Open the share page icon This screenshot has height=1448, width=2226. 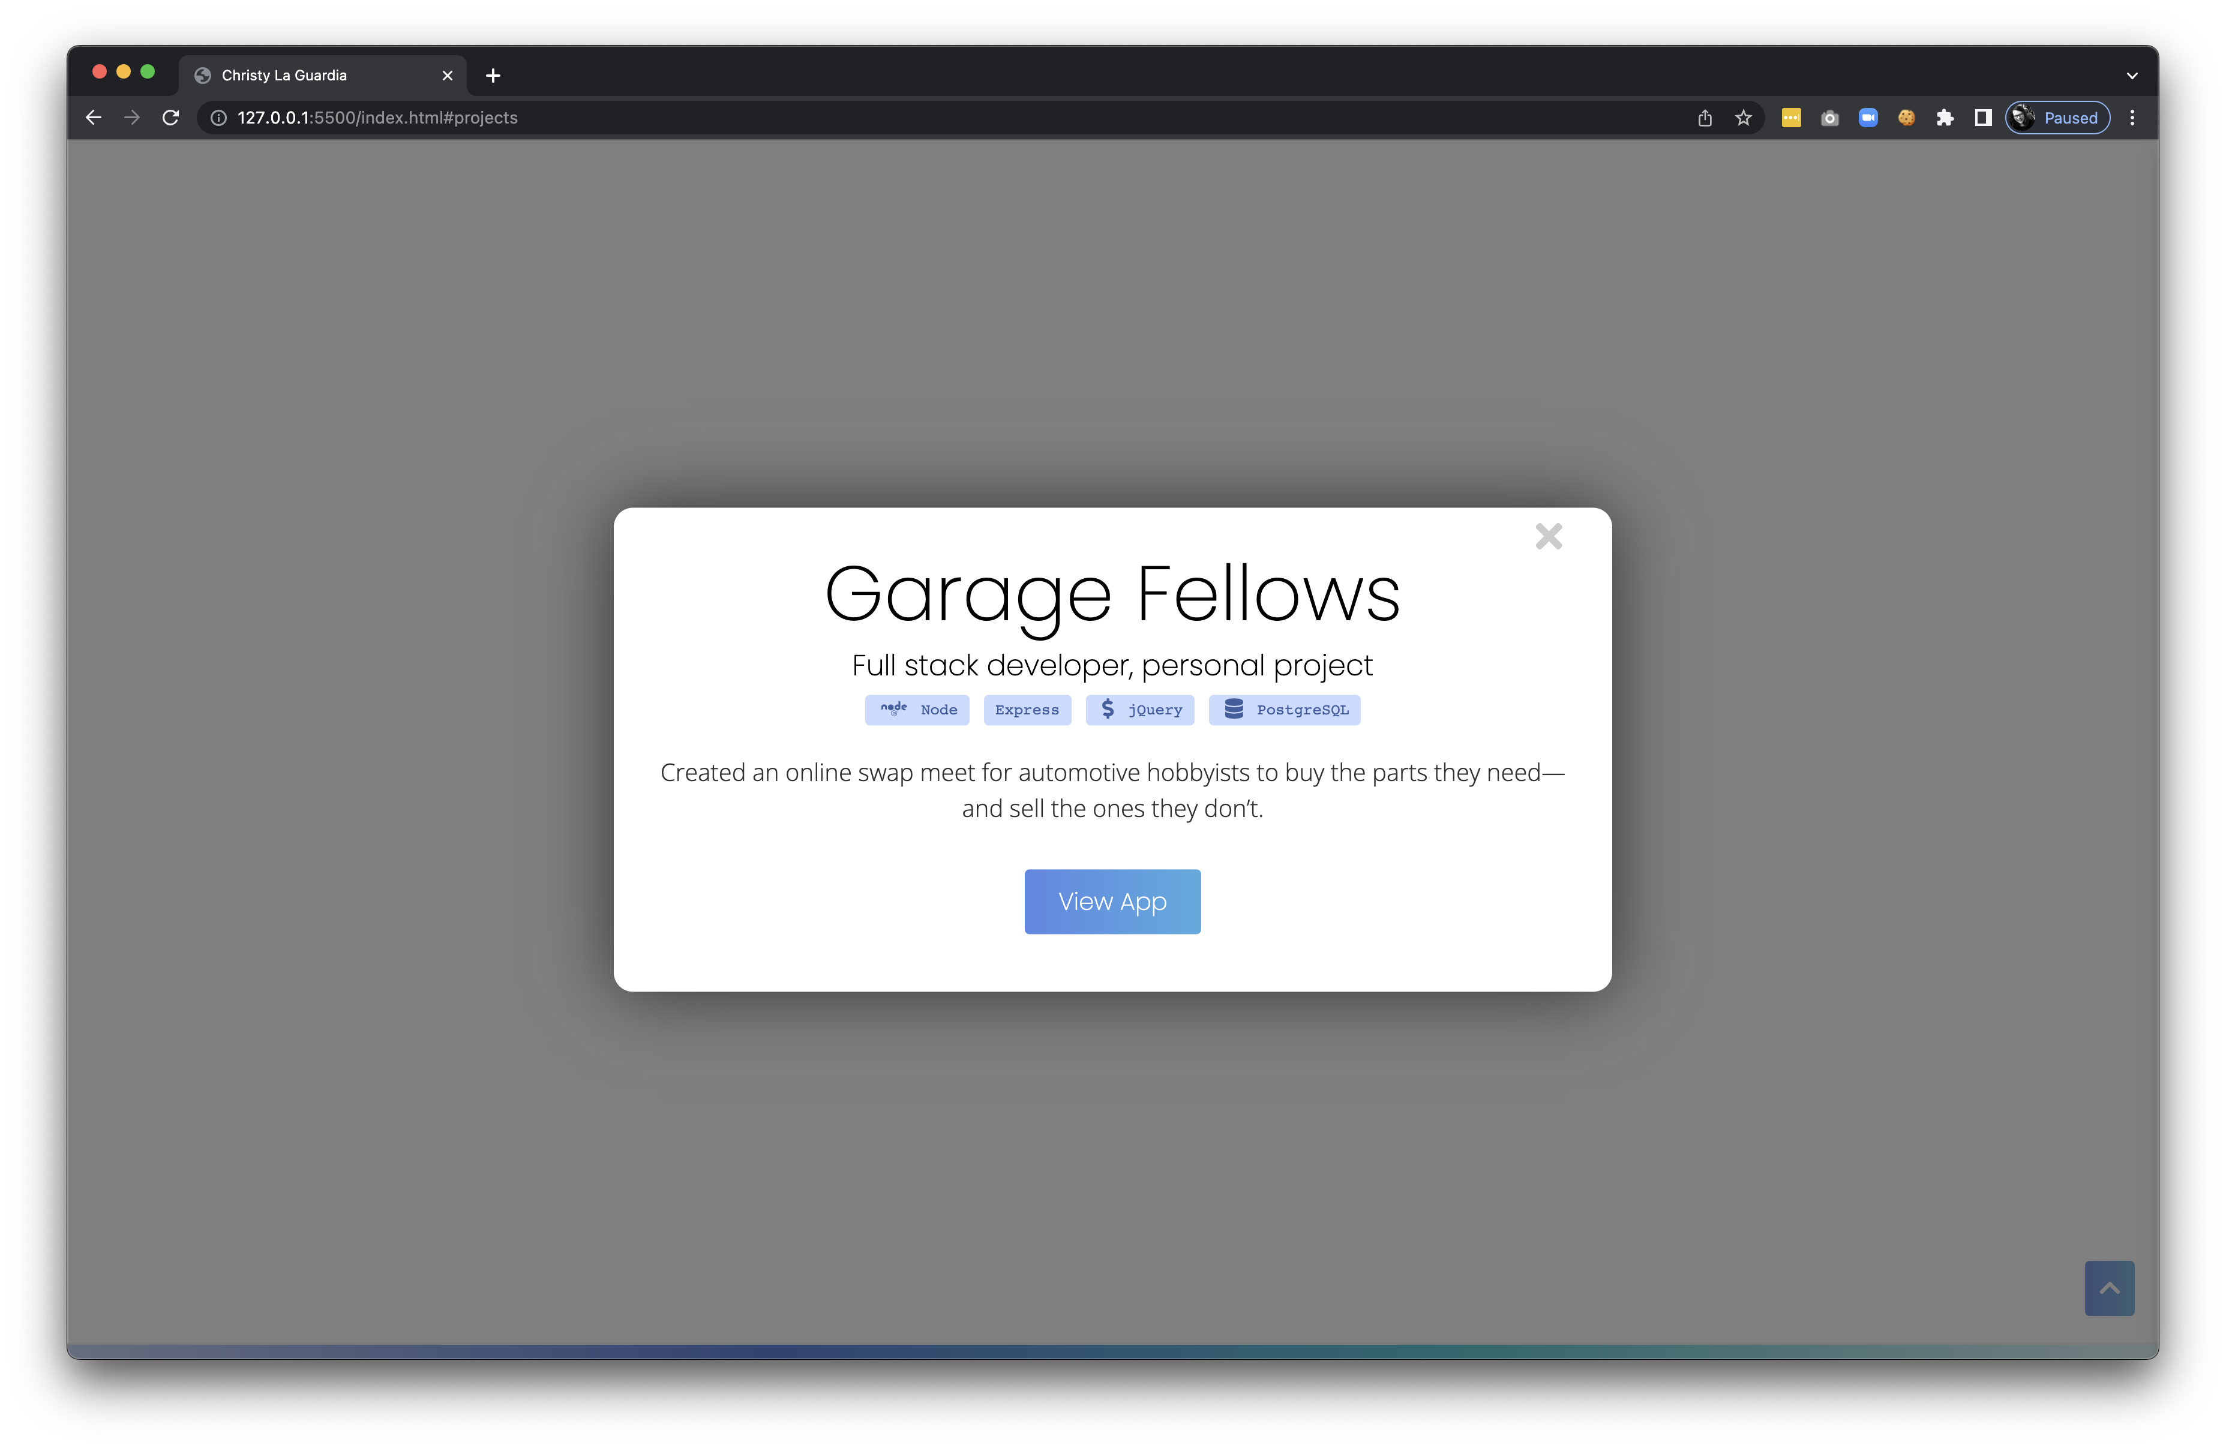coord(1705,118)
